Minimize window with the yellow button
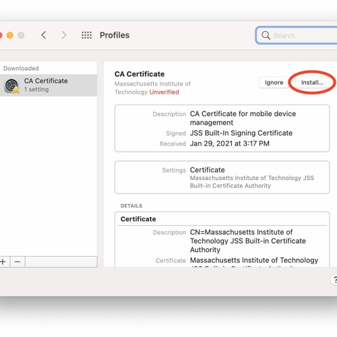 point(10,35)
